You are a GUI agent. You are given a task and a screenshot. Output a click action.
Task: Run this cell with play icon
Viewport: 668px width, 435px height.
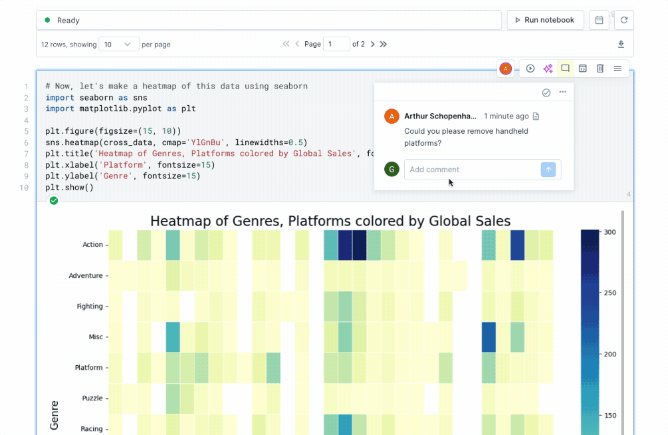pyautogui.click(x=530, y=69)
